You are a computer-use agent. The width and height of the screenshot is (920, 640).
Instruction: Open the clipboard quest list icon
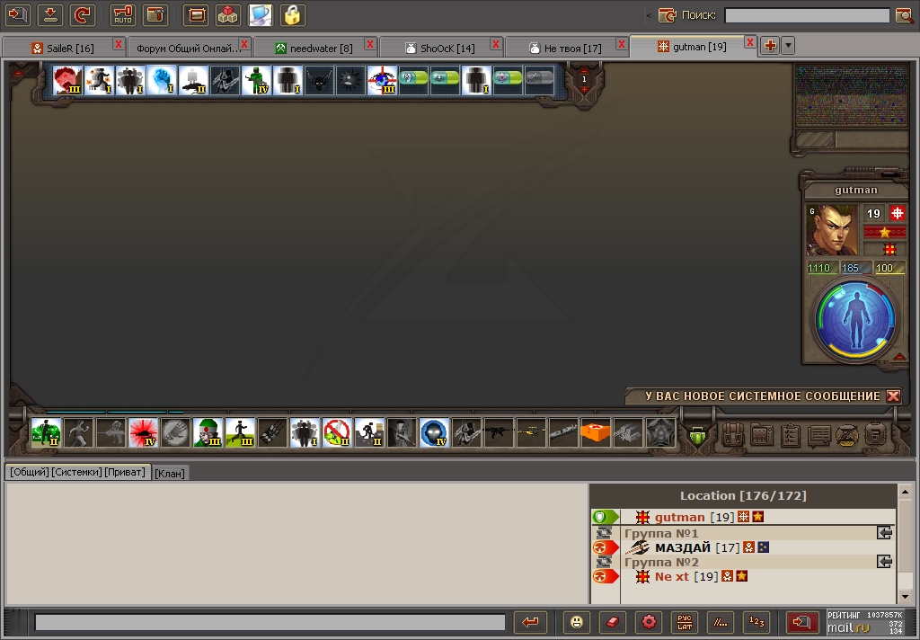coord(791,435)
